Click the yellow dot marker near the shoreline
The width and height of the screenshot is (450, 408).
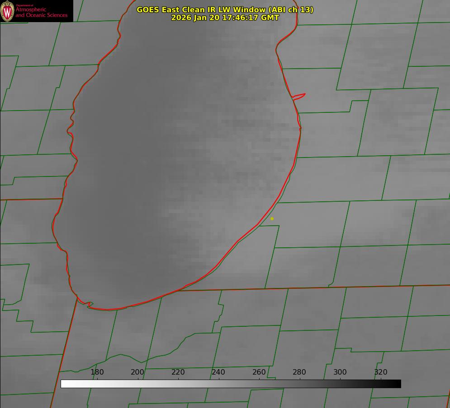(272, 218)
